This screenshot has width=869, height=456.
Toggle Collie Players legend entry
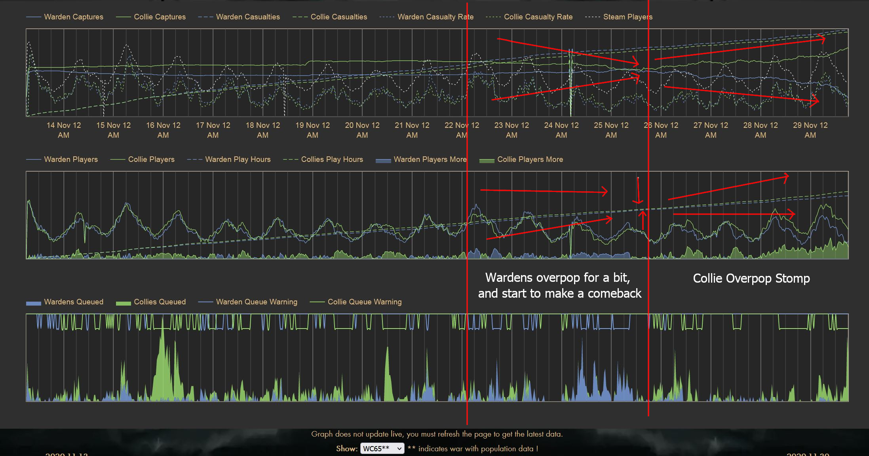pyautogui.click(x=151, y=160)
